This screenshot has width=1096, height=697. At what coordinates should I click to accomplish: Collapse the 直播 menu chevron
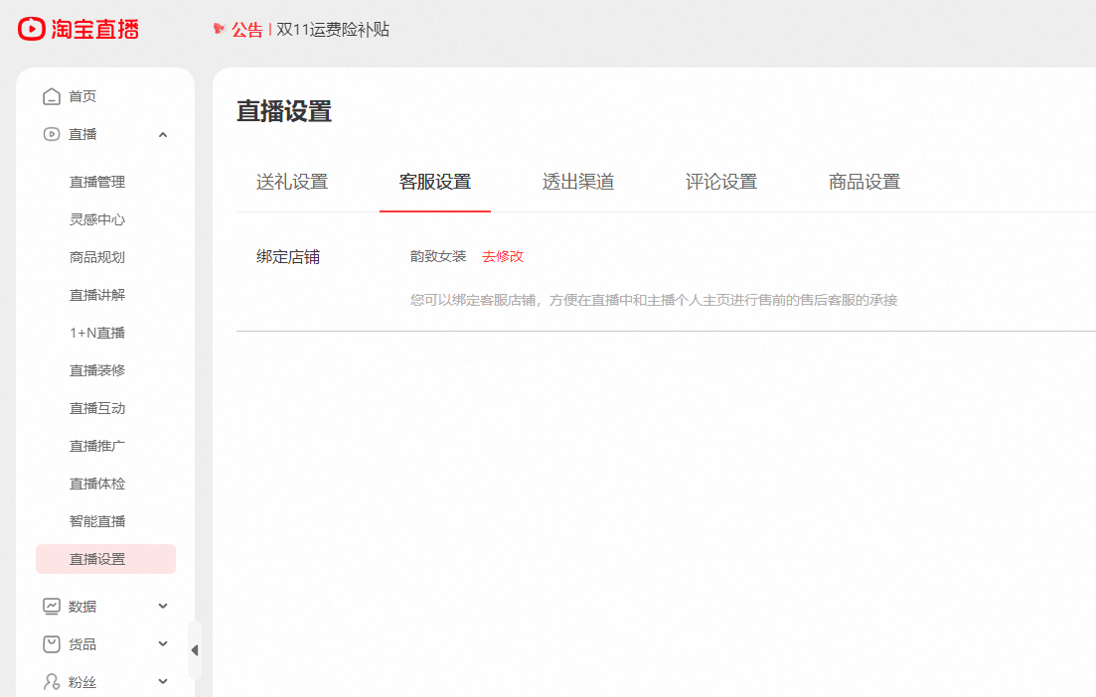point(163,135)
